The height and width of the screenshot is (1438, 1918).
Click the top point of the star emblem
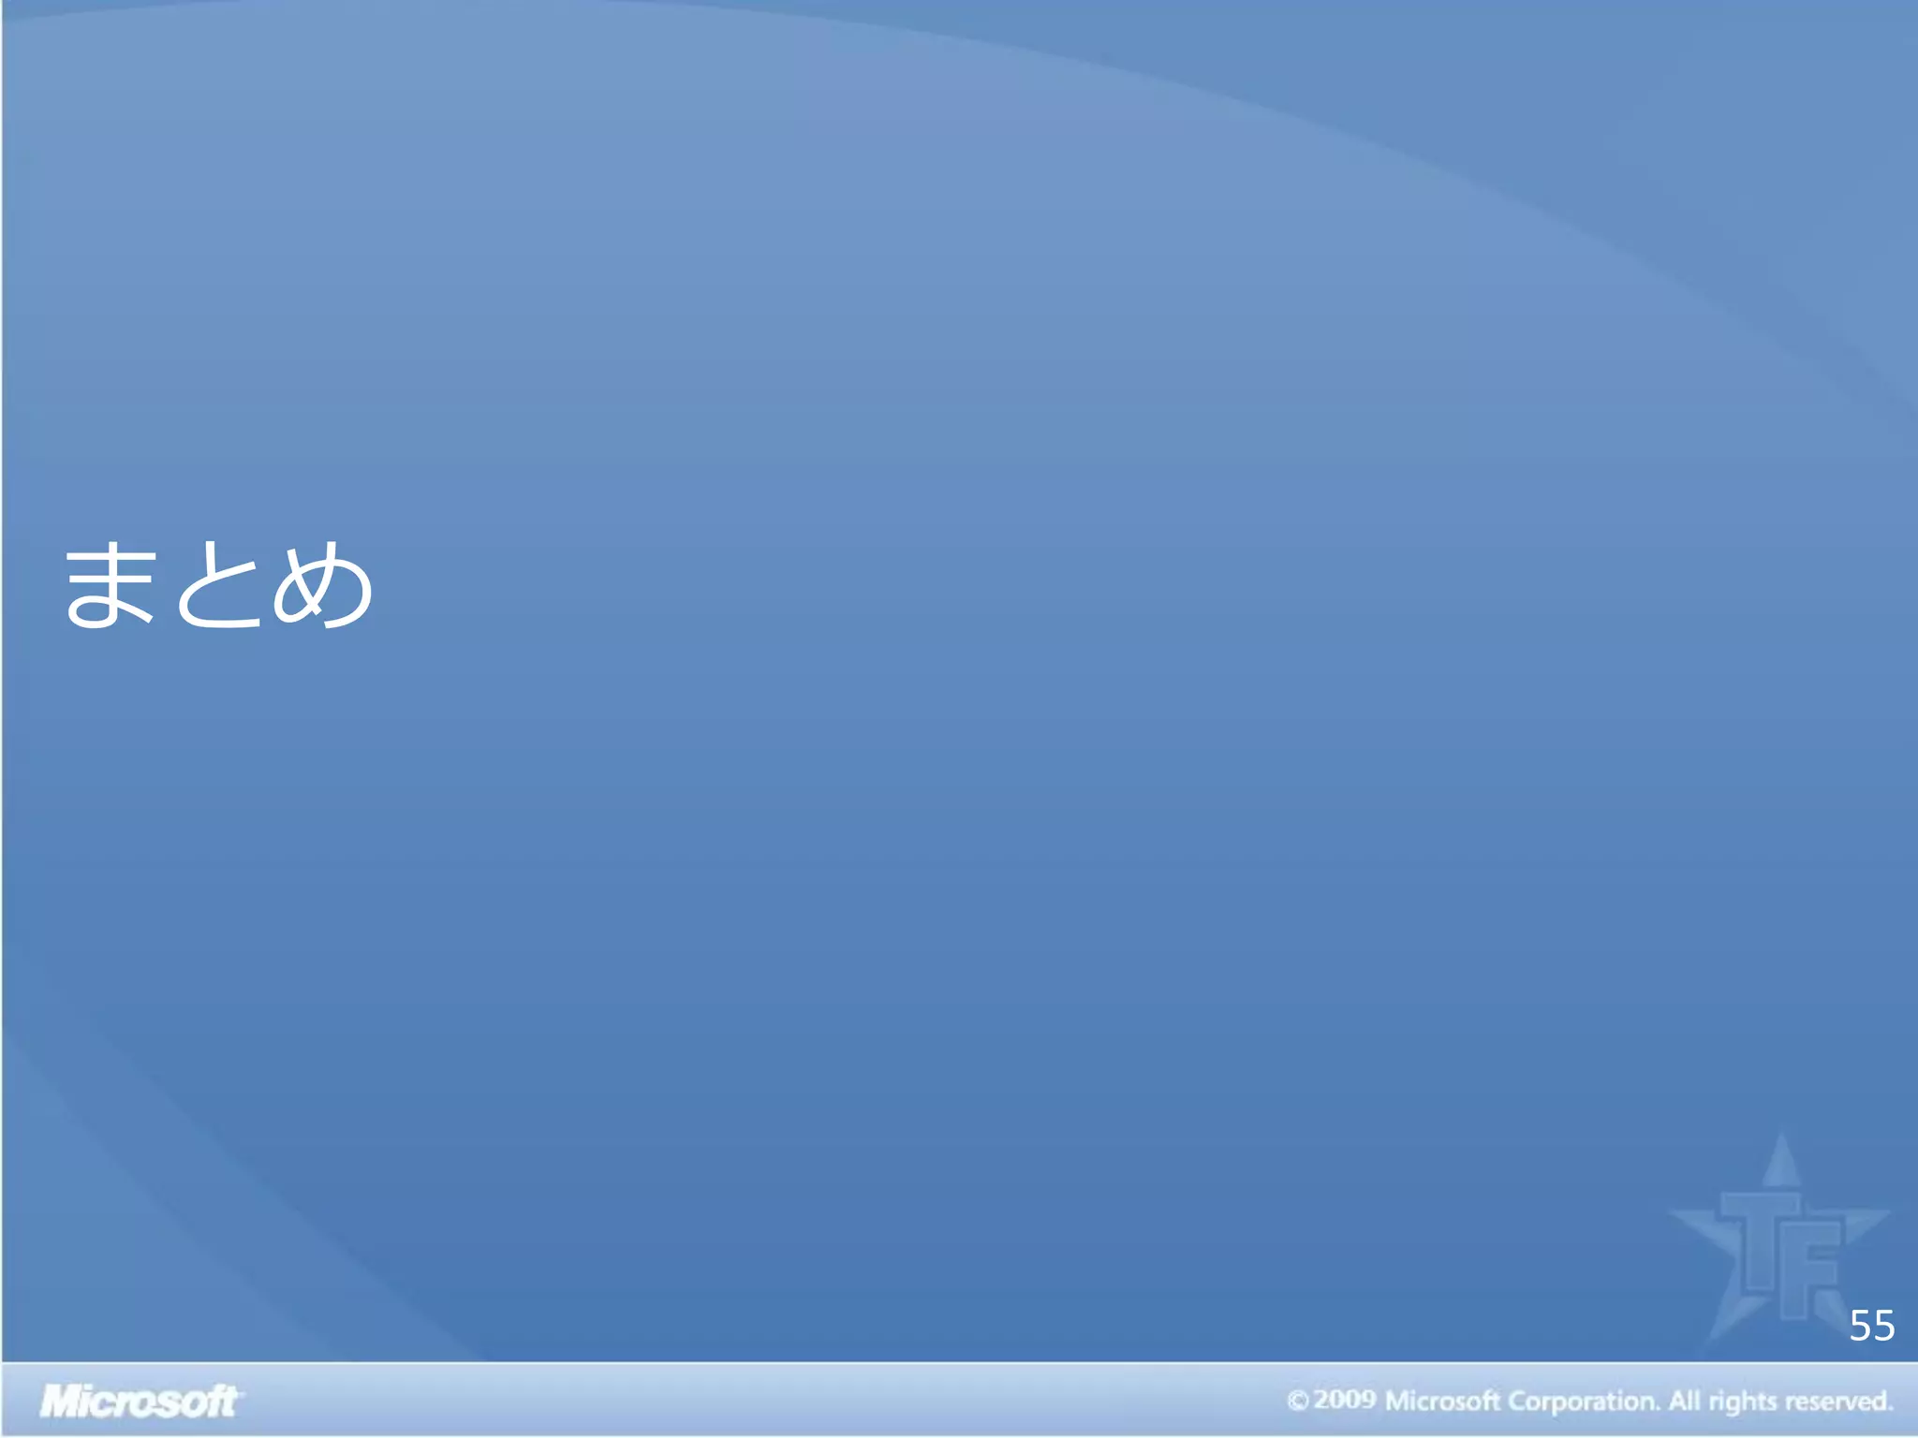click(x=1782, y=1153)
